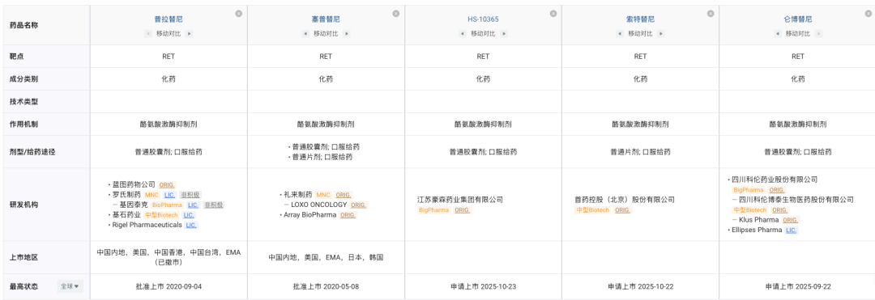Move 索特替尼 column right with arrow icon

(661, 33)
